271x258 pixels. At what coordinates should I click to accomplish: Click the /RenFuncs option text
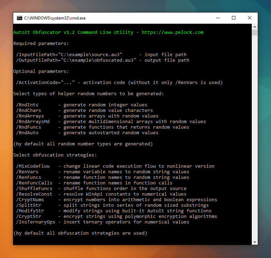[x=29, y=177]
